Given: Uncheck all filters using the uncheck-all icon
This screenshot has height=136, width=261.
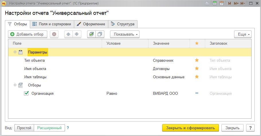Looking at the screenshot, I should point(100,34).
